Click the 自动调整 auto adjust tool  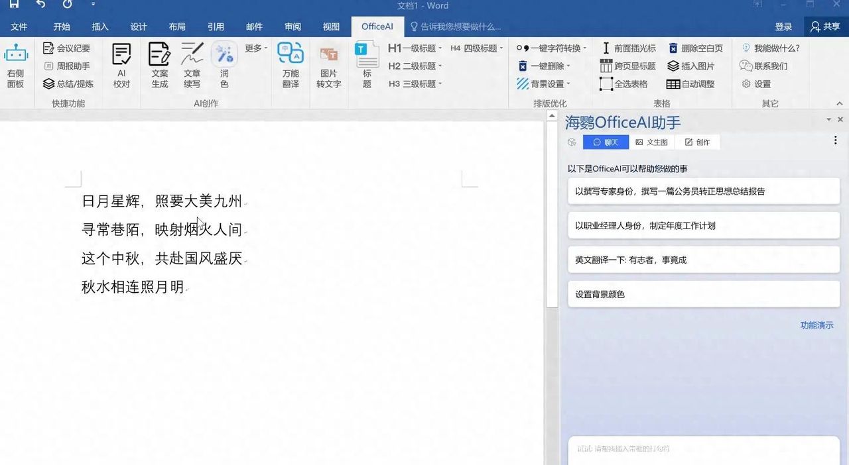pyautogui.click(x=691, y=84)
